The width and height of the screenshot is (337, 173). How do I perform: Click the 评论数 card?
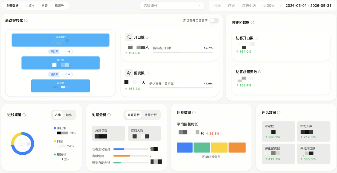(x=278, y=131)
